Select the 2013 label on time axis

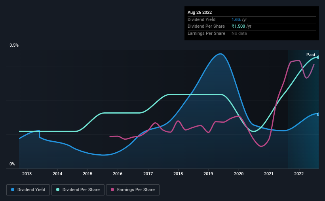[x=27, y=174]
